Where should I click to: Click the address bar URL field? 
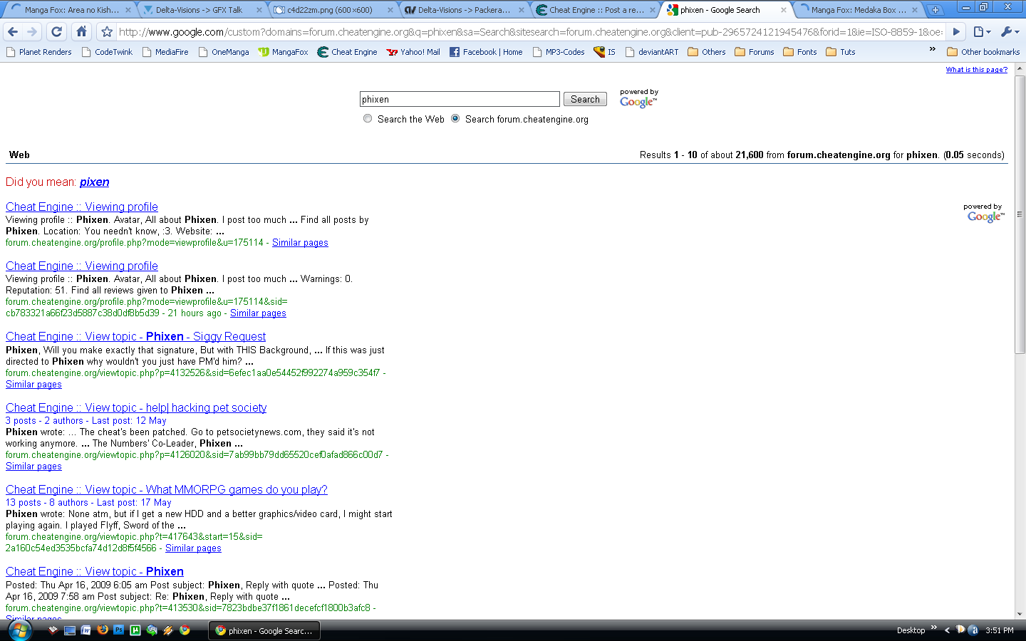tap(531, 31)
